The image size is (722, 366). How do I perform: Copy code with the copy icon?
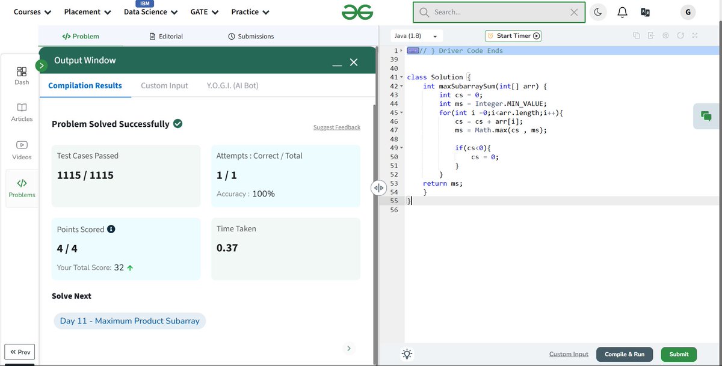[637, 35]
